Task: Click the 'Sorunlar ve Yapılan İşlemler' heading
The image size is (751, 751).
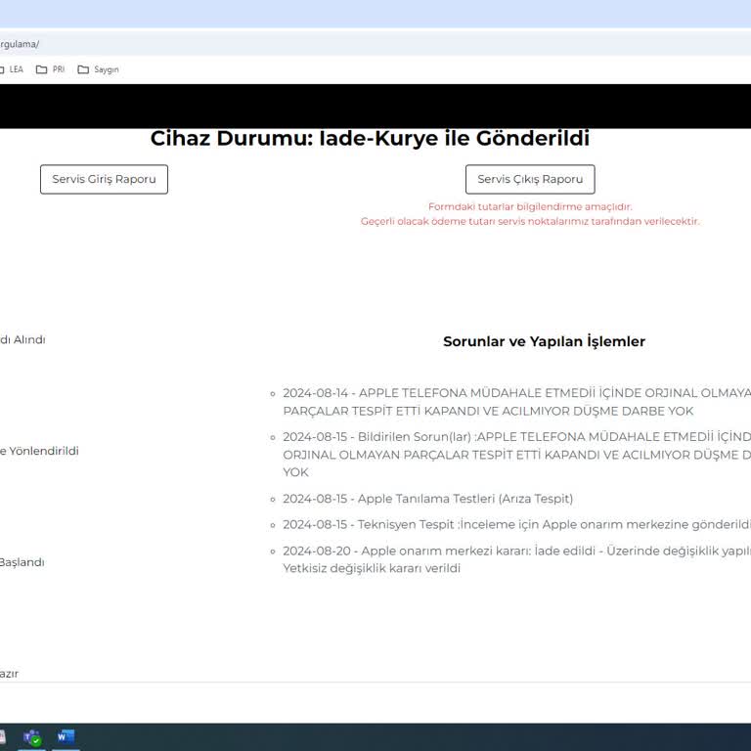Action: [x=544, y=341]
